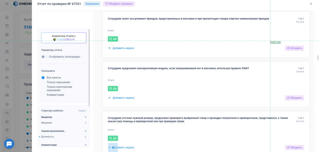
Task: Open the camera icon in the left sidebar
Action: tap(7, 77)
